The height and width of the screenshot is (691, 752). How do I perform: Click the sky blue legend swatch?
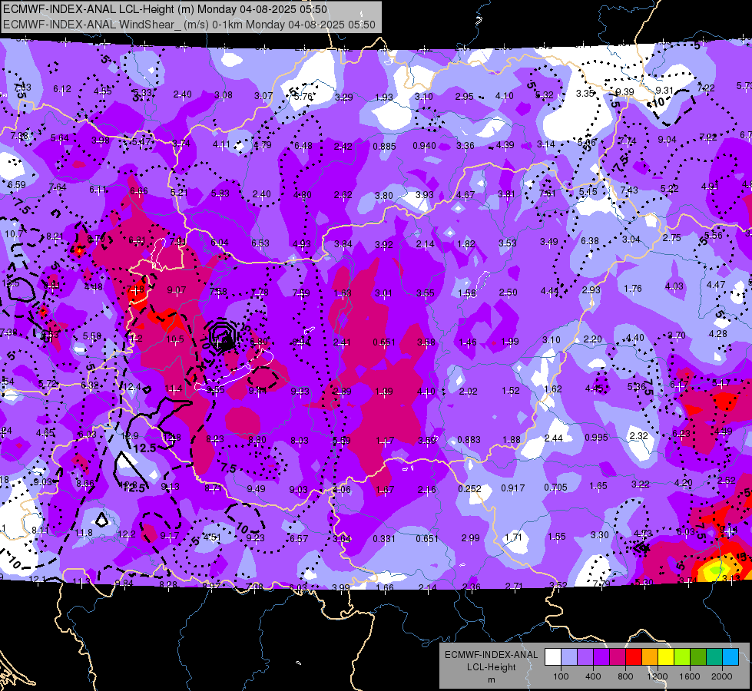(x=730, y=657)
